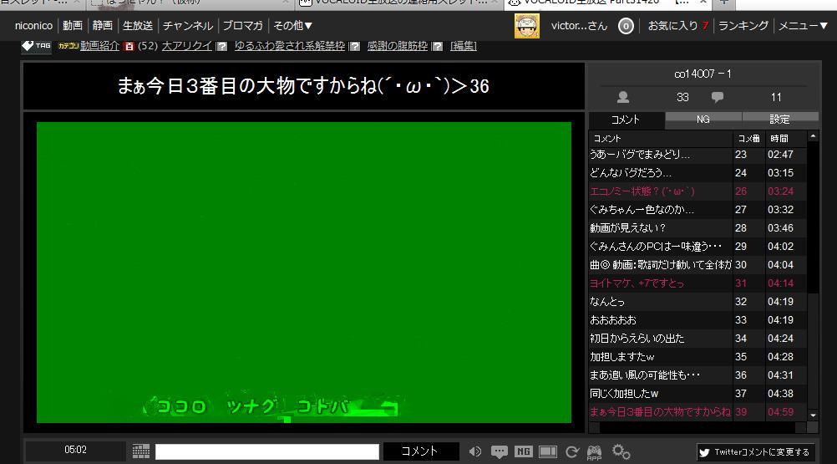Click the ゆるふわ愛され系解禁枠 tag

290,46
